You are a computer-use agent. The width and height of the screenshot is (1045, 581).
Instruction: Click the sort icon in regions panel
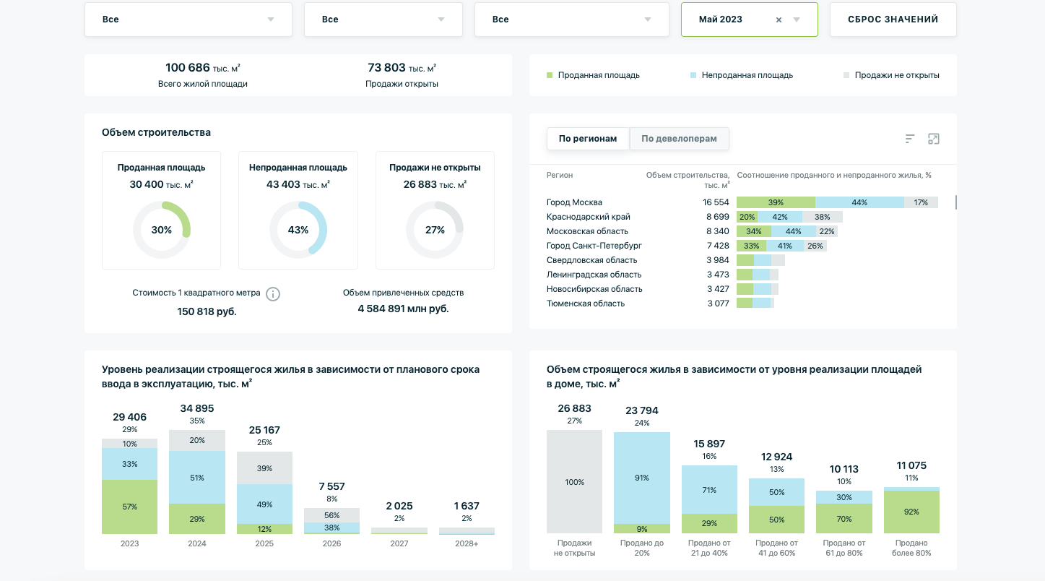pyautogui.click(x=910, y=139)
